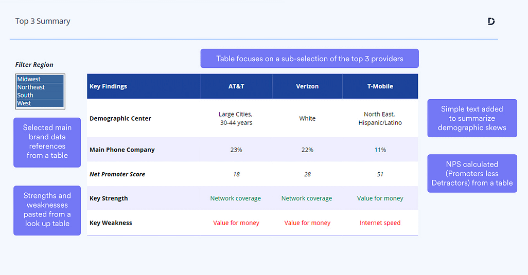This screenshot has height=275, width=528.
Task: Select Verizon's Key Strength Network coverage text
Action: click(x=307, y=198)
